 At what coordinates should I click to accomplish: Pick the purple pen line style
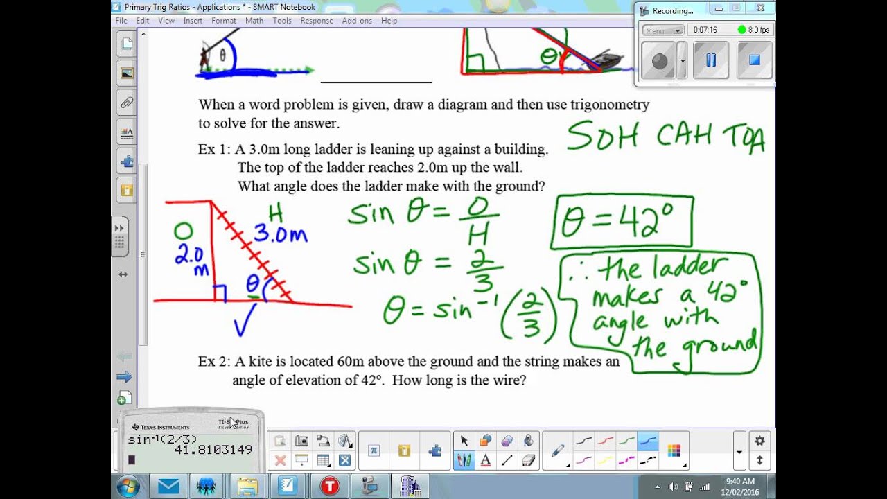pyautogui.click(x=583, y=460)
